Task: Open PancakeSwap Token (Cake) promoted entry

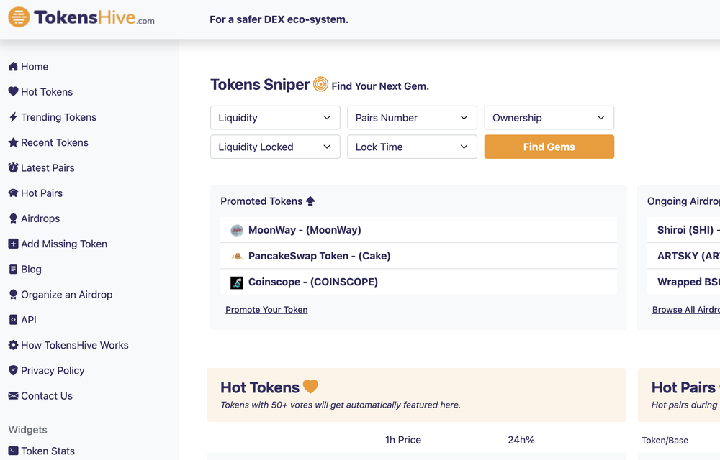Action: pyautogui.click(x=319, y=256)
